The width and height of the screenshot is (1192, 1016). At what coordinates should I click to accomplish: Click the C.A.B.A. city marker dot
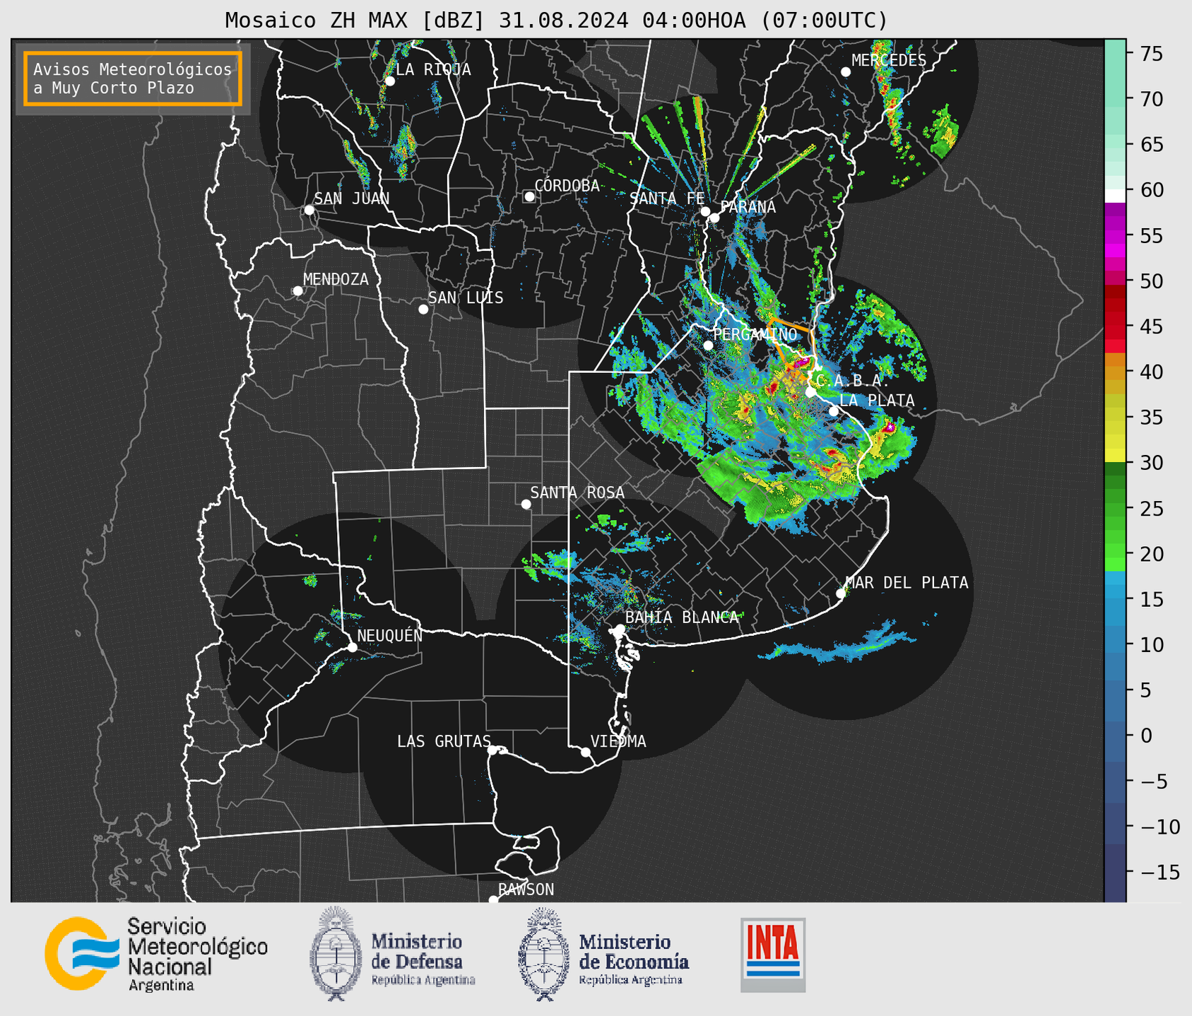point(811,392)
